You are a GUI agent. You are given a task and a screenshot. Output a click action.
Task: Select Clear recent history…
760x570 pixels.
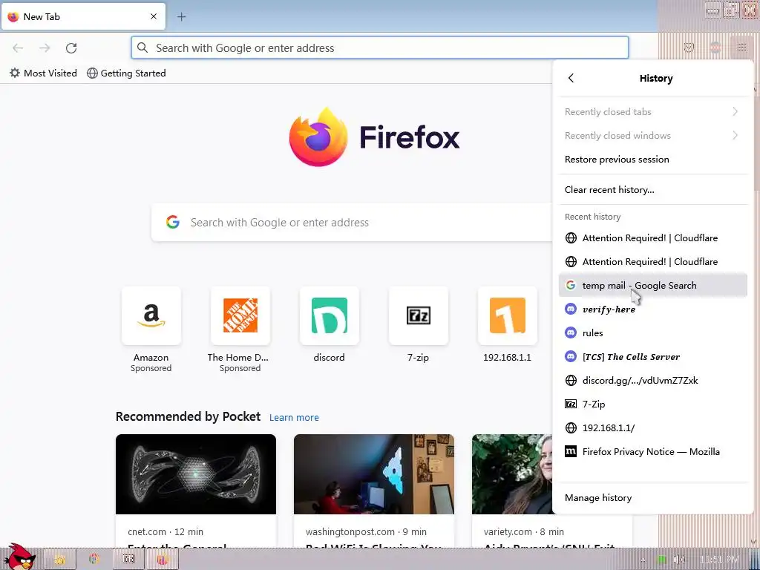[x=652, y=190]
